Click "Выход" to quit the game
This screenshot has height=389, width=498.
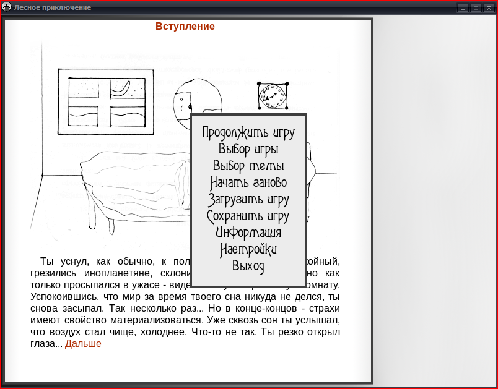click(248, 266)
